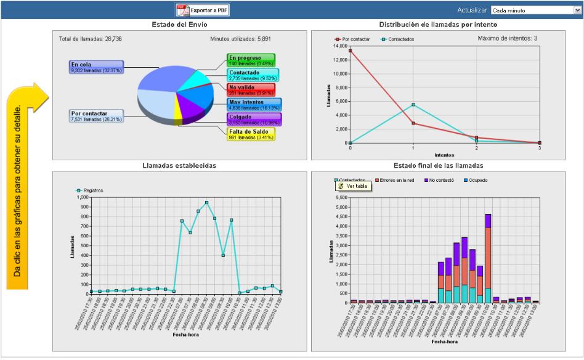
Task: Click the Ocupado legend swatch
Action: 466,181
